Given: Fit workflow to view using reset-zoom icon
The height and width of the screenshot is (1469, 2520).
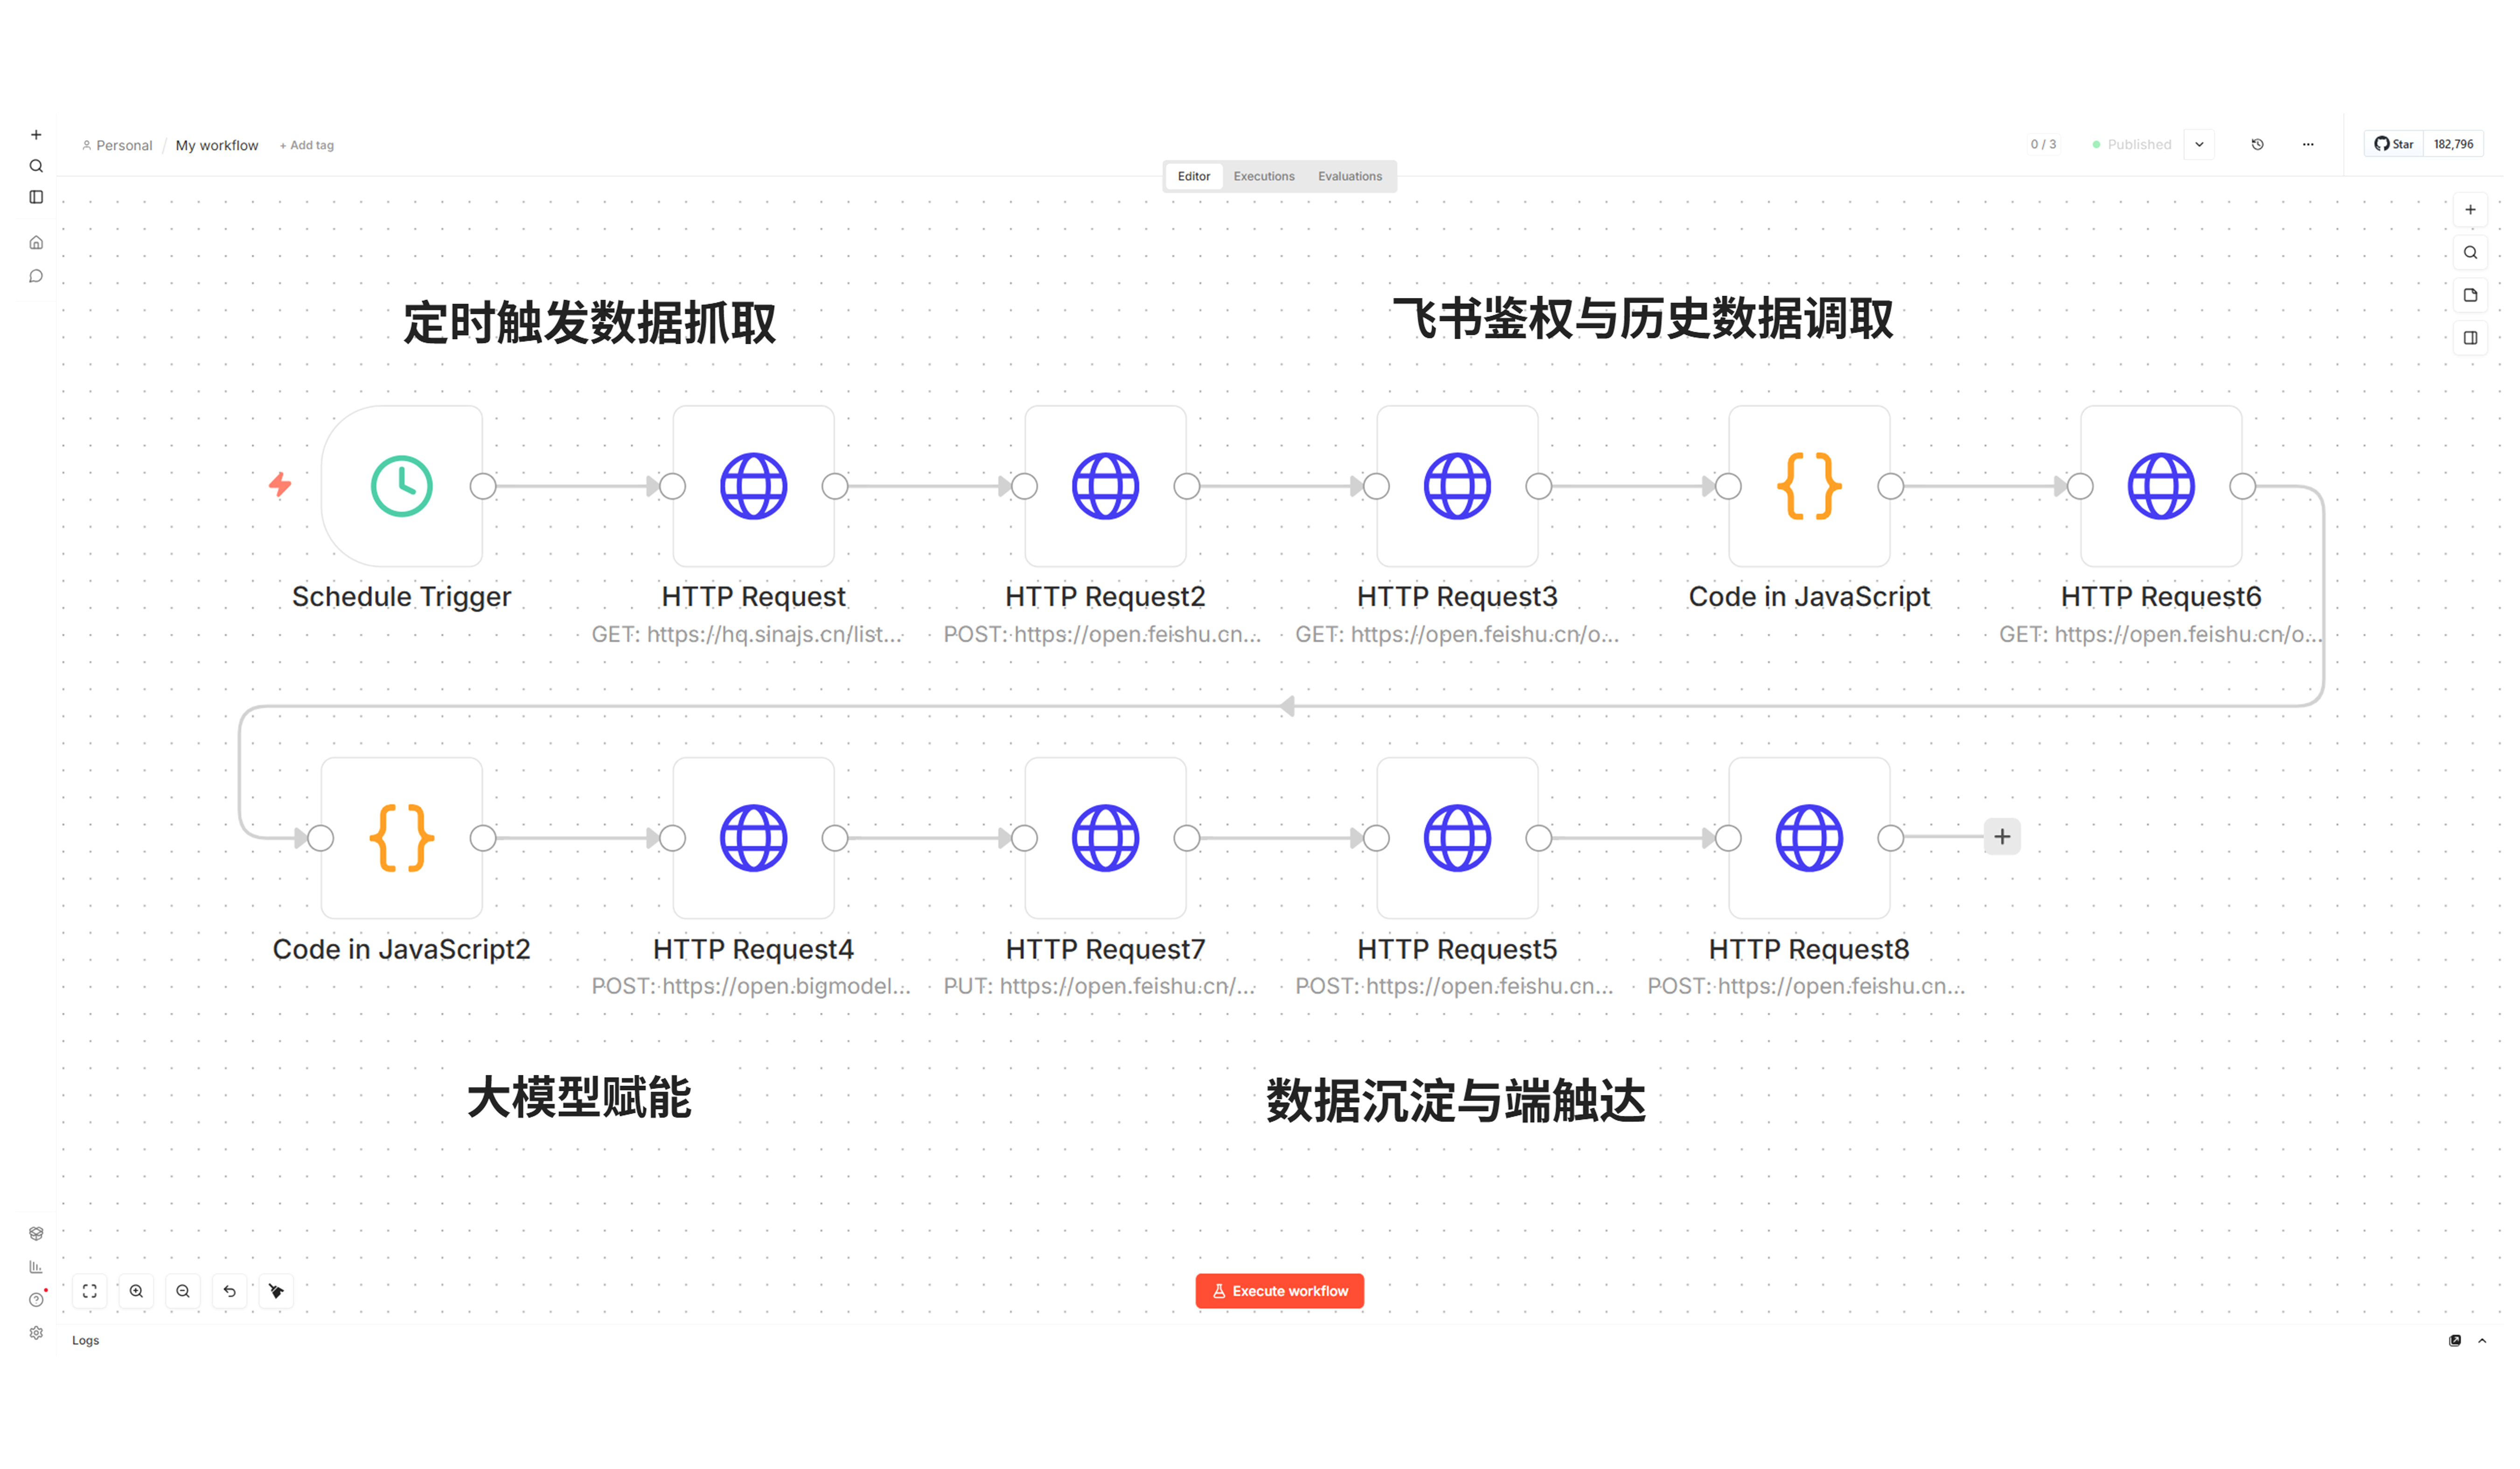Looking at the screenshot, I should pyautogui.click(x=89, y=1291).
